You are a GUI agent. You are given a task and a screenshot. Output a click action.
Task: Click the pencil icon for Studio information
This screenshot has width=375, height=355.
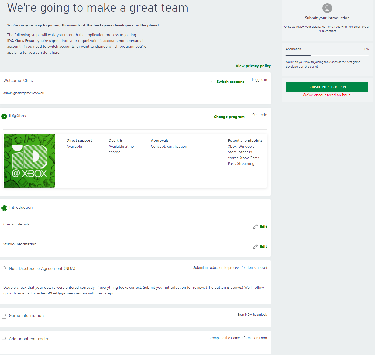(255, 247)
